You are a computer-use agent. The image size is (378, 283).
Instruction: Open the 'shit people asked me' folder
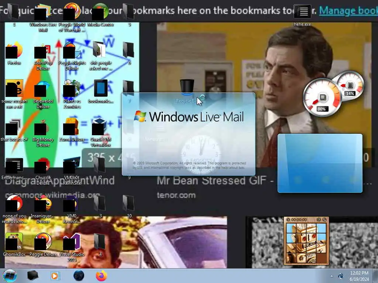point(100,56)
